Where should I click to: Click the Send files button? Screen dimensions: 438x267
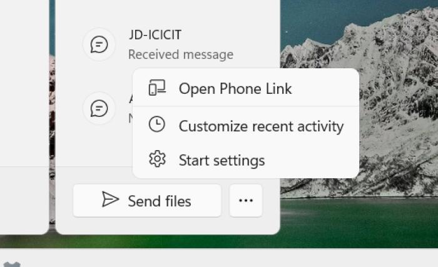coord(147,201)
